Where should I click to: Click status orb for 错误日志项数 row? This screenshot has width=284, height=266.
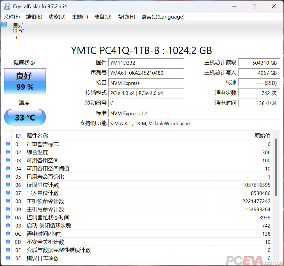(x=8, y=258)
